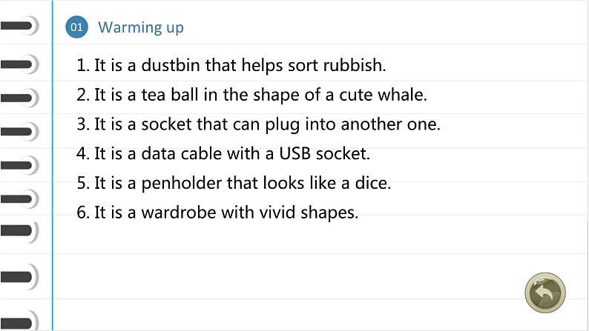Click the round back arrow button
This screenshot has width=589, height=331.
pos(544,292)
